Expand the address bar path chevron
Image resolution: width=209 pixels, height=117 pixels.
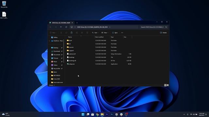110,27
